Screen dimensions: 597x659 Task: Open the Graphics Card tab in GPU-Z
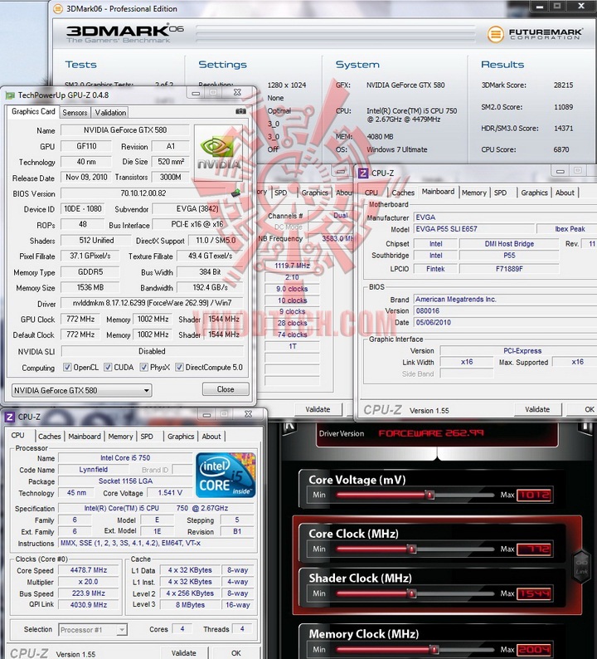point(33,111)
